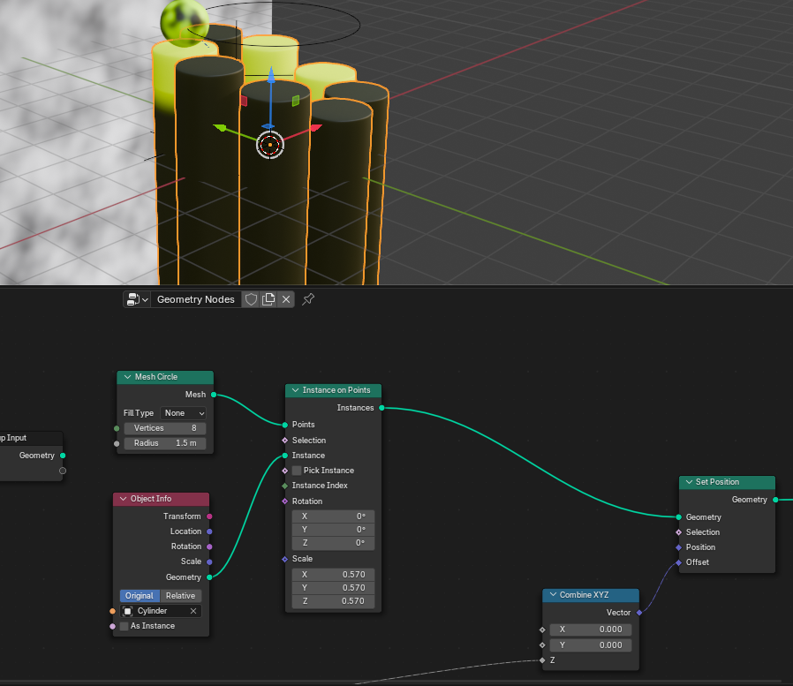This screenshot has width=793, height=686.
Task: Collapse the Combine XYZ node
Action: tap(553, 594)
